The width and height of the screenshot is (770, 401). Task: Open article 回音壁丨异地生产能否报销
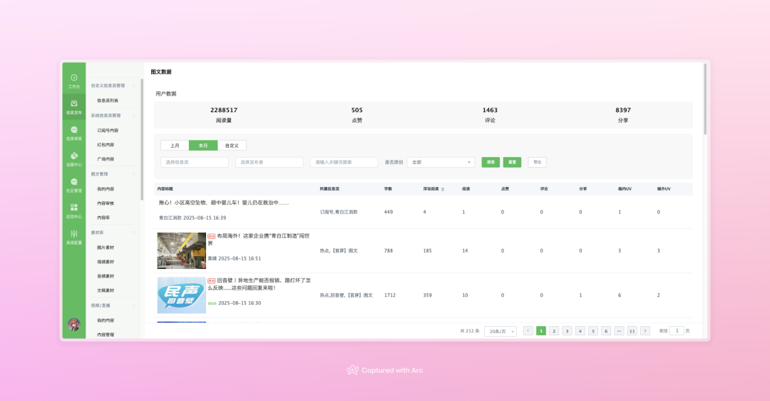click(x=259, y=284)
